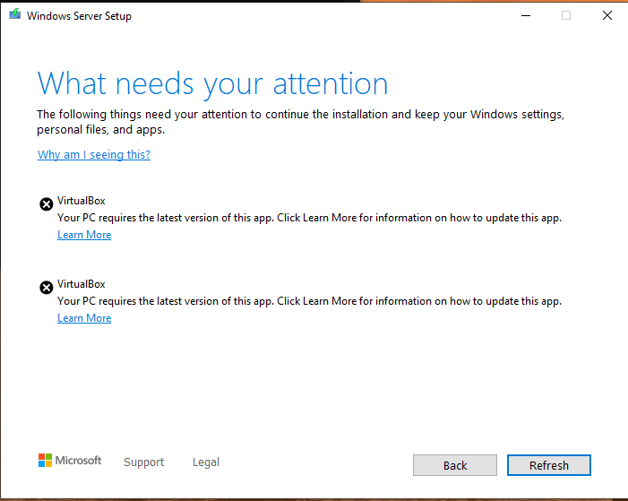The width and height of the screenshot is (628, 501).
Task: Select the second 'VirtualBox' app name text
Action: click(x=82, y=284)
